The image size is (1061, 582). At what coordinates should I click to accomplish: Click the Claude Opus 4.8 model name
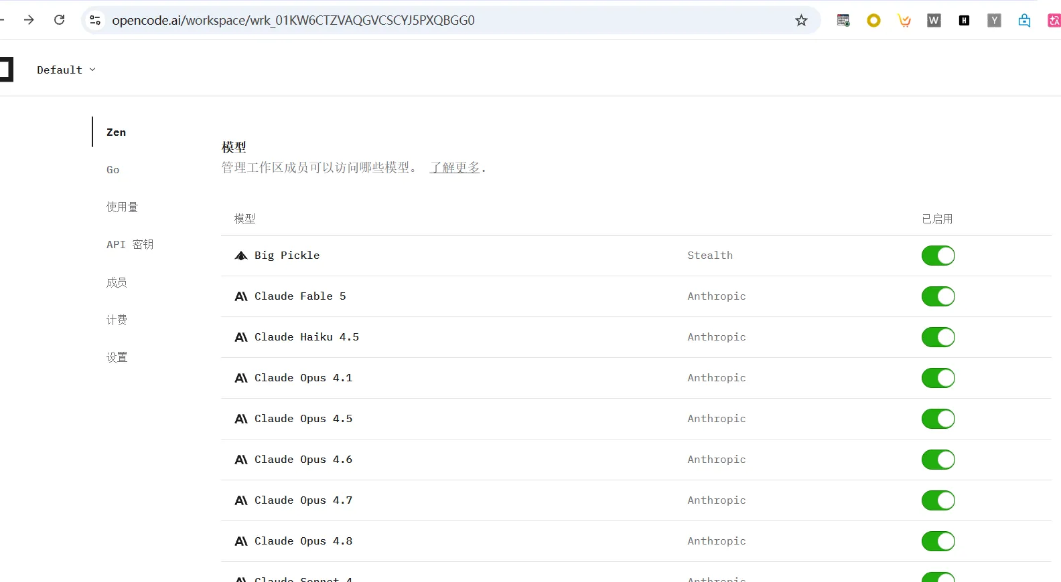[303, 541]
